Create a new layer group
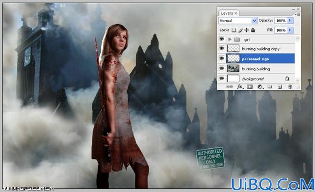This screenshot has width=315, height=192. (x=270, y=87)
